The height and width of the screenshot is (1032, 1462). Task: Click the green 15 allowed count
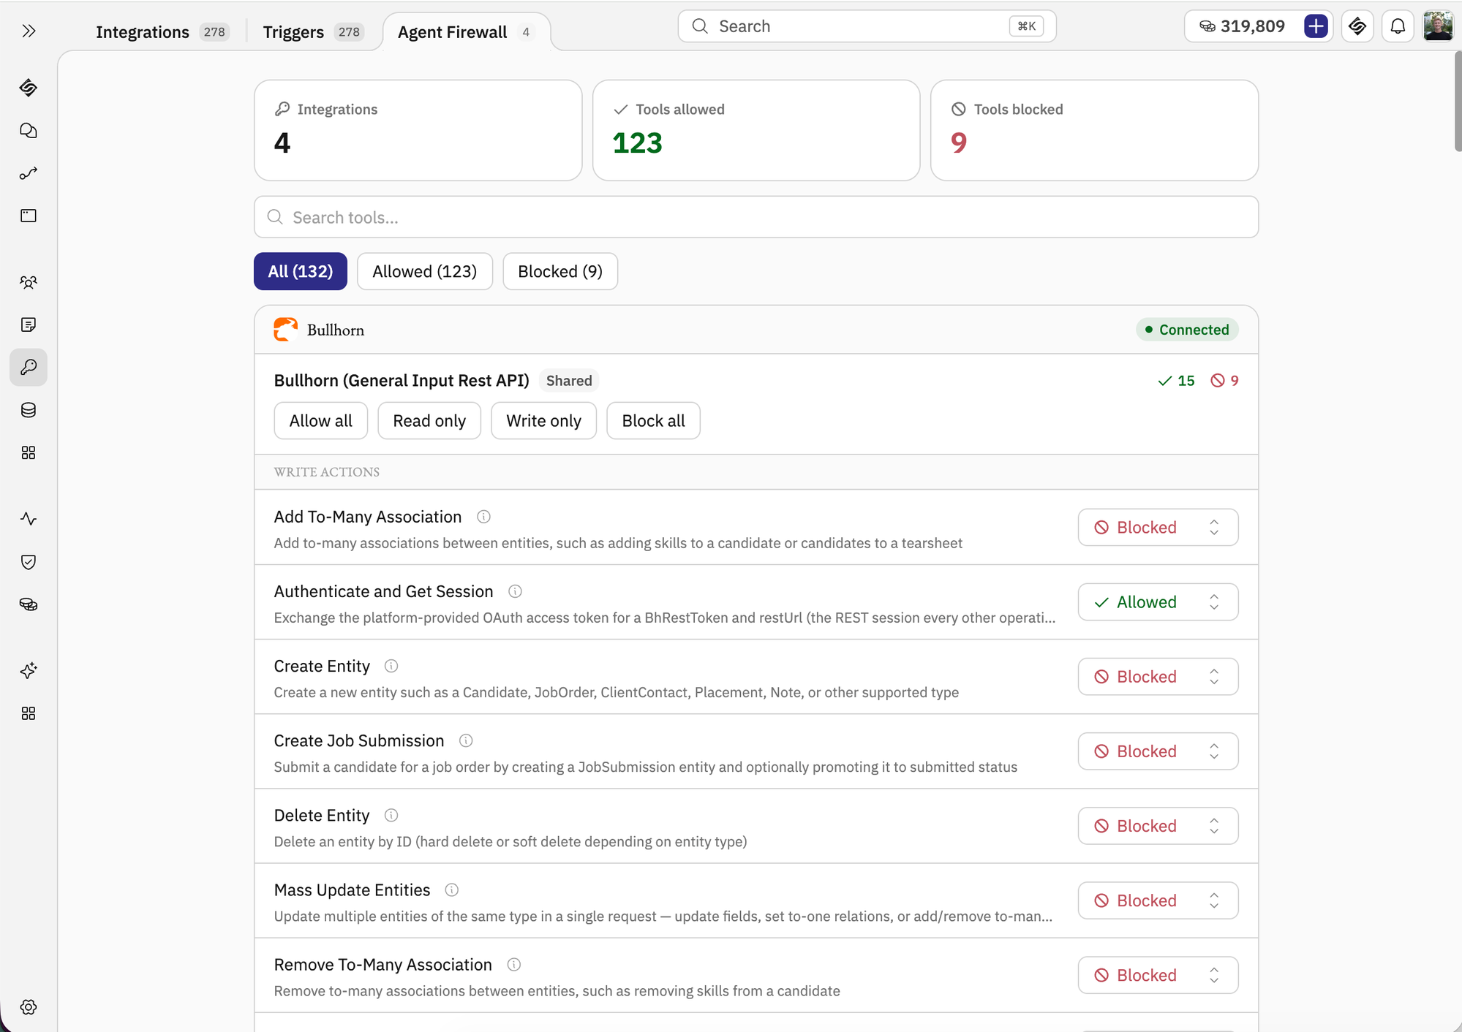pos(1176,380)
